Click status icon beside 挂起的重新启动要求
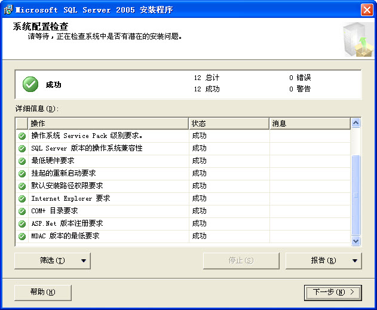The image size is (377, 310). [x=22, y=173]
